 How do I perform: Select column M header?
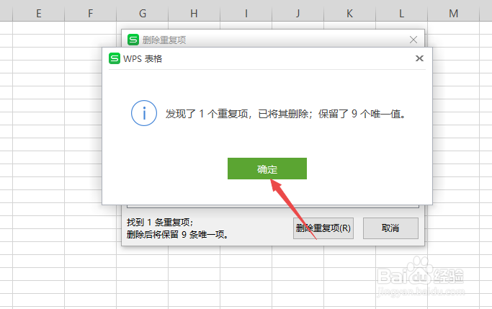coord(453,14)
